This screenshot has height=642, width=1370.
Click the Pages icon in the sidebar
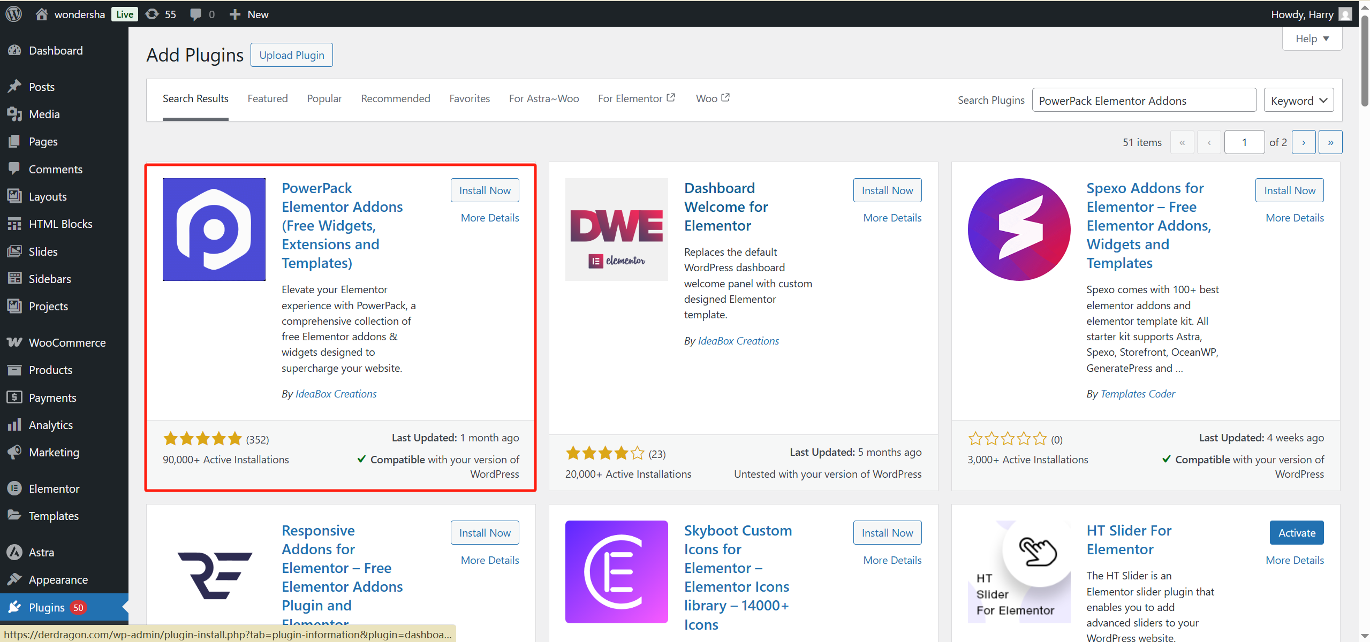15,141
